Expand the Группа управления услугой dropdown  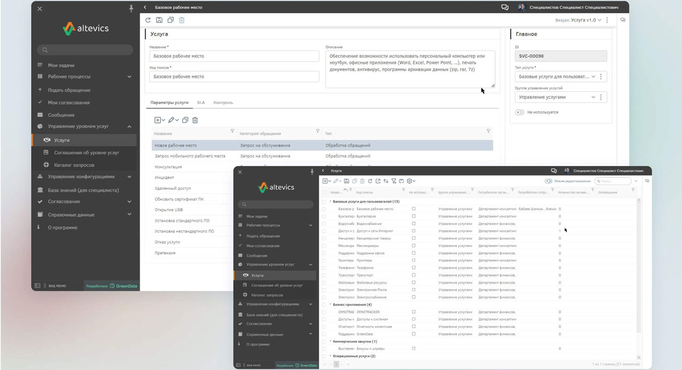point(593,97)
